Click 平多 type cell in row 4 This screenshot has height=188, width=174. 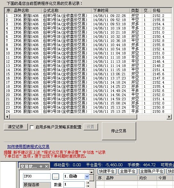(x=135, y=28)
